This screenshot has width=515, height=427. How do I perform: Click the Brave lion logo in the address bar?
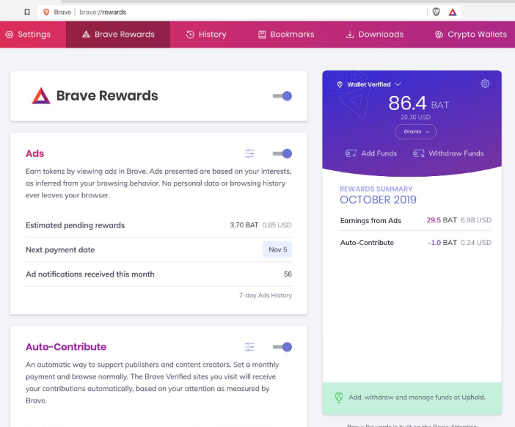(x=46, y=12)
